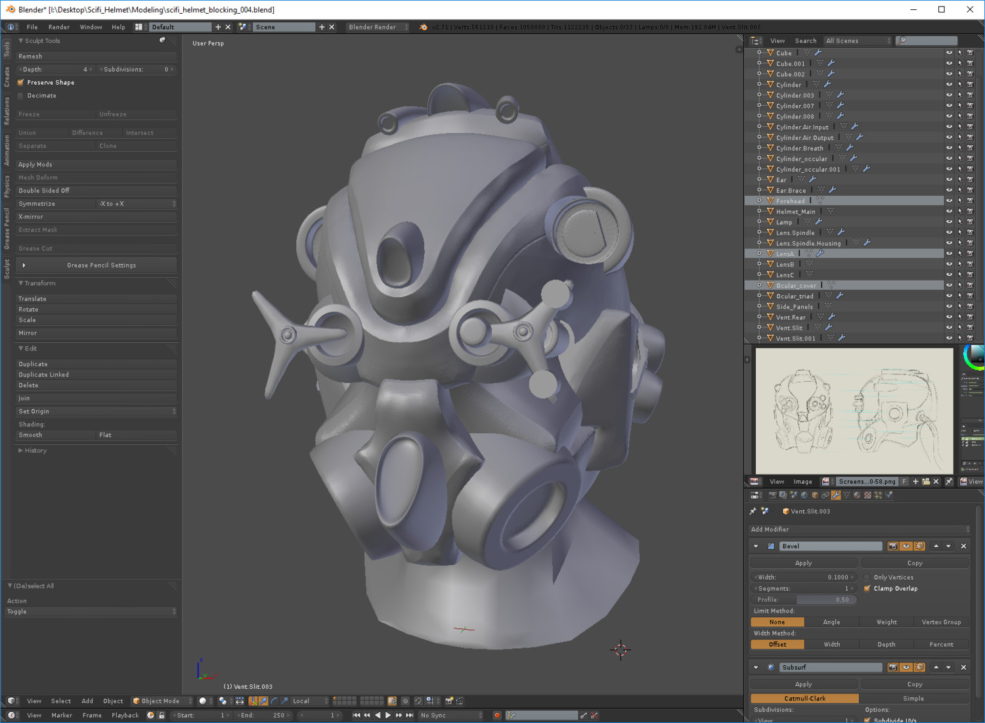Open the Material properties sphere tab
985x723 pixels.
tap(857, 495)
